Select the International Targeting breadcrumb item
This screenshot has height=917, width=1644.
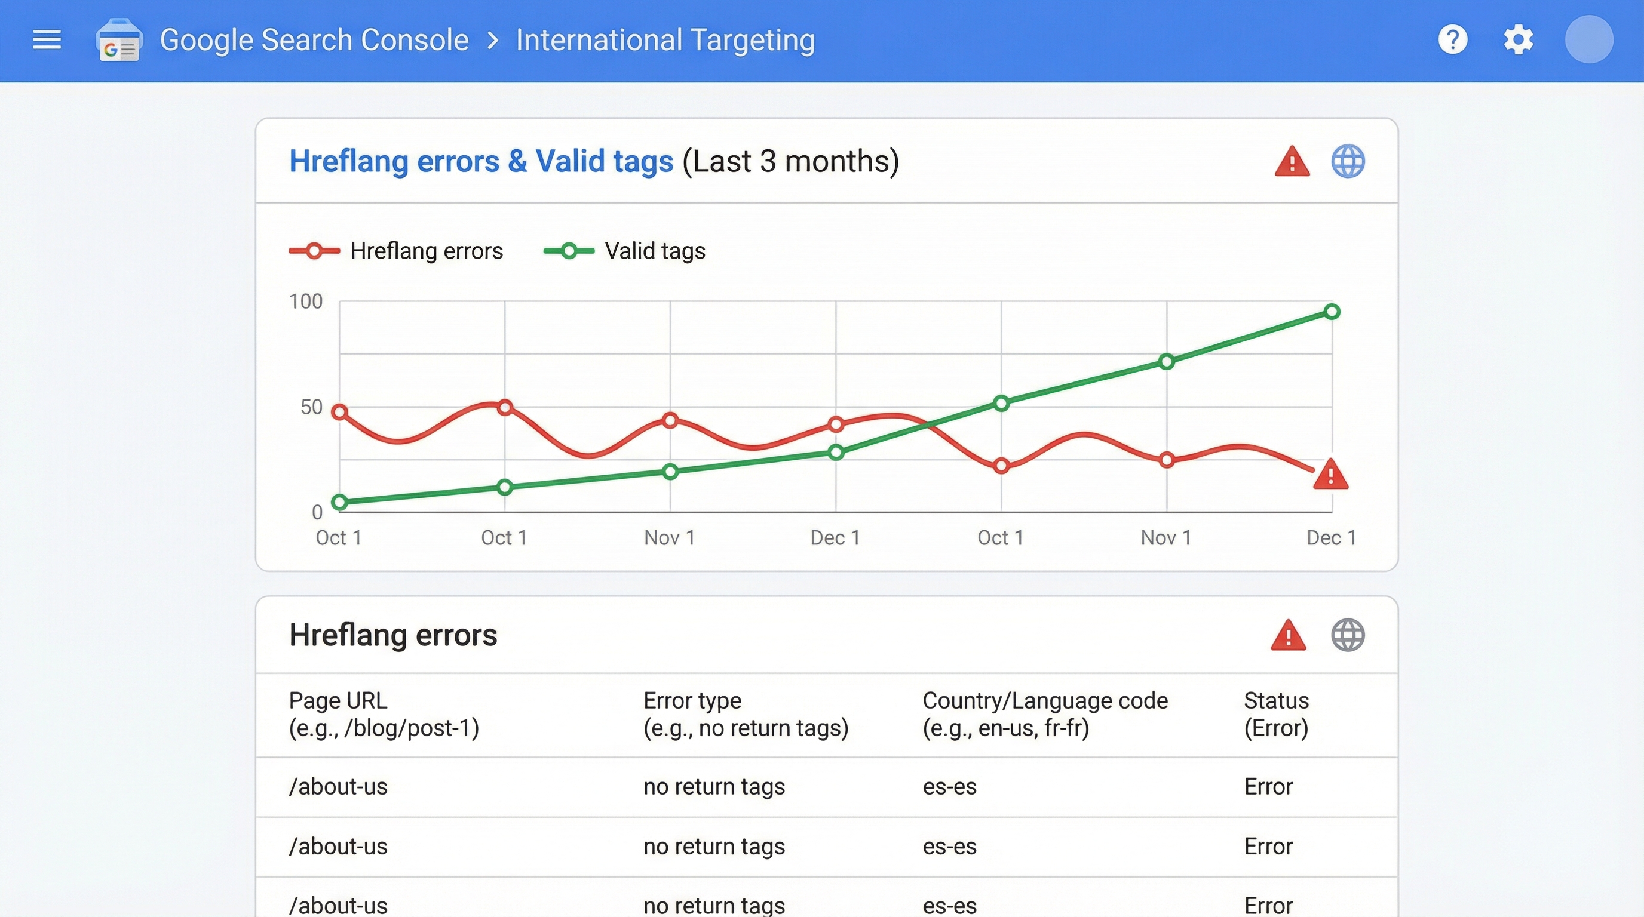665,39
